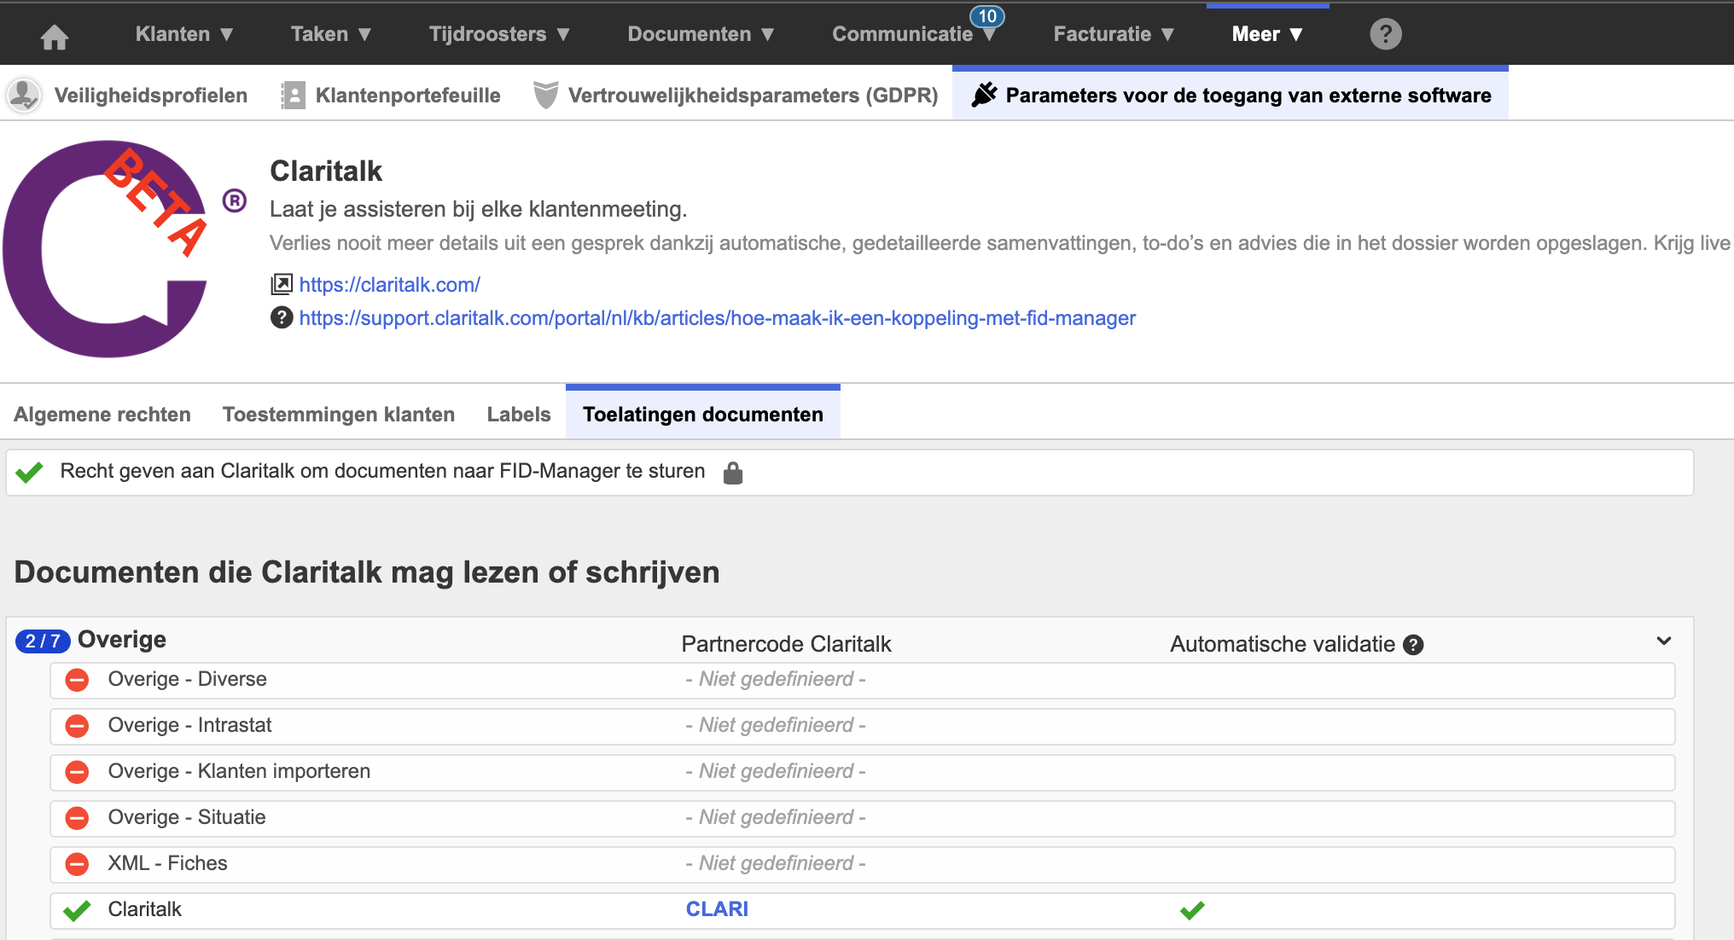Click the lock icon next to the FID-Manager permission
This screenshot has width=1734, height=940.
click(733, 473)
